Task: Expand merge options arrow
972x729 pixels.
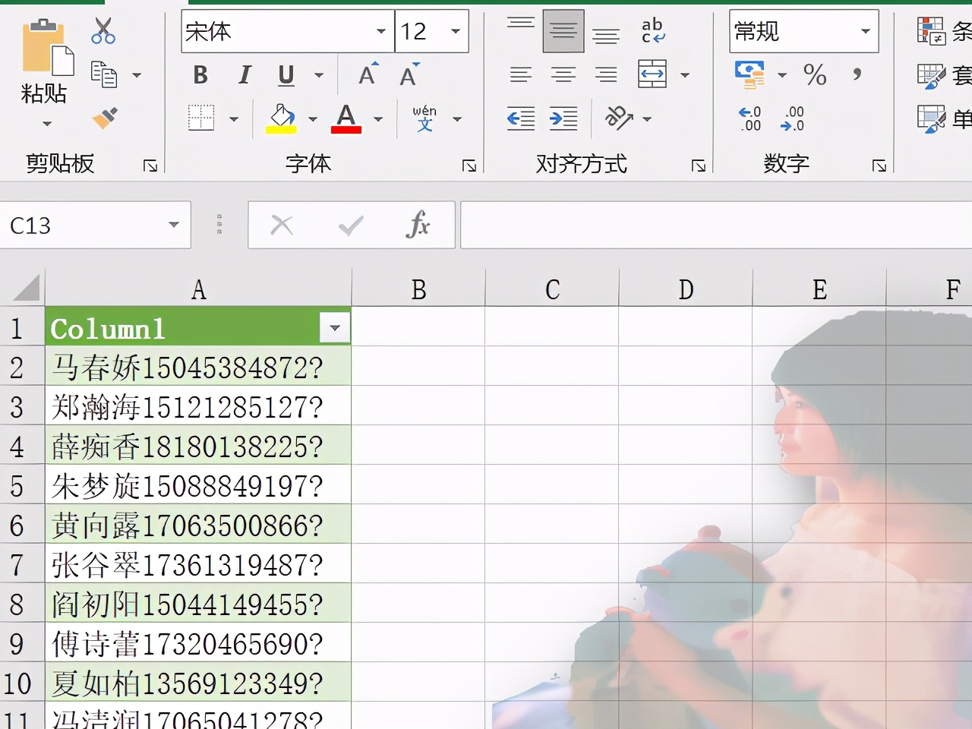Action: click(x=684, y=75)
